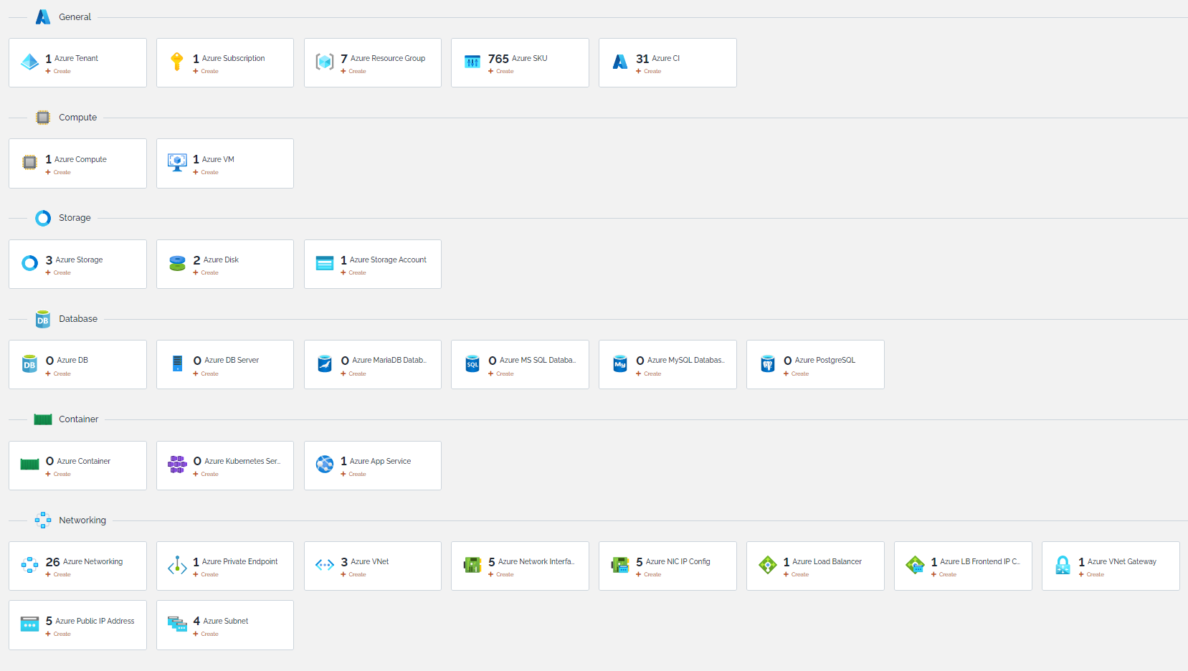Click the Azure MS SQL Database icon

pyautogui.click(x=472, y=364)
